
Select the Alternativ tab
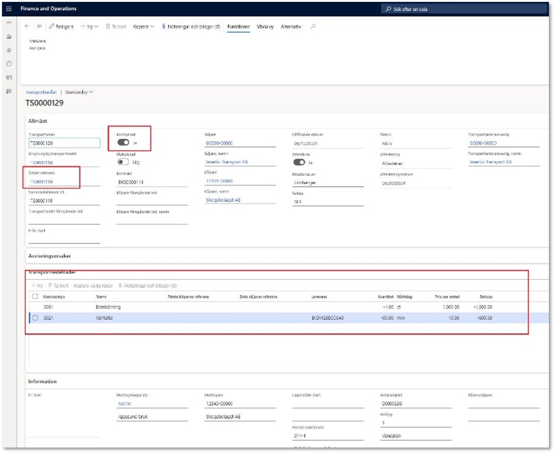click(291, 27)
